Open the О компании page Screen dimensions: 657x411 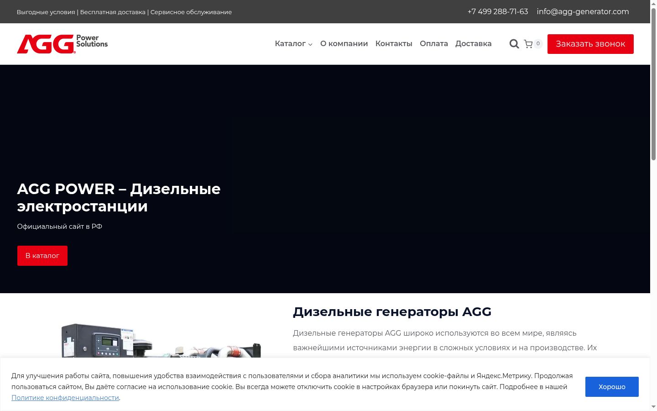pyautogui.click(x=344, y=44)
